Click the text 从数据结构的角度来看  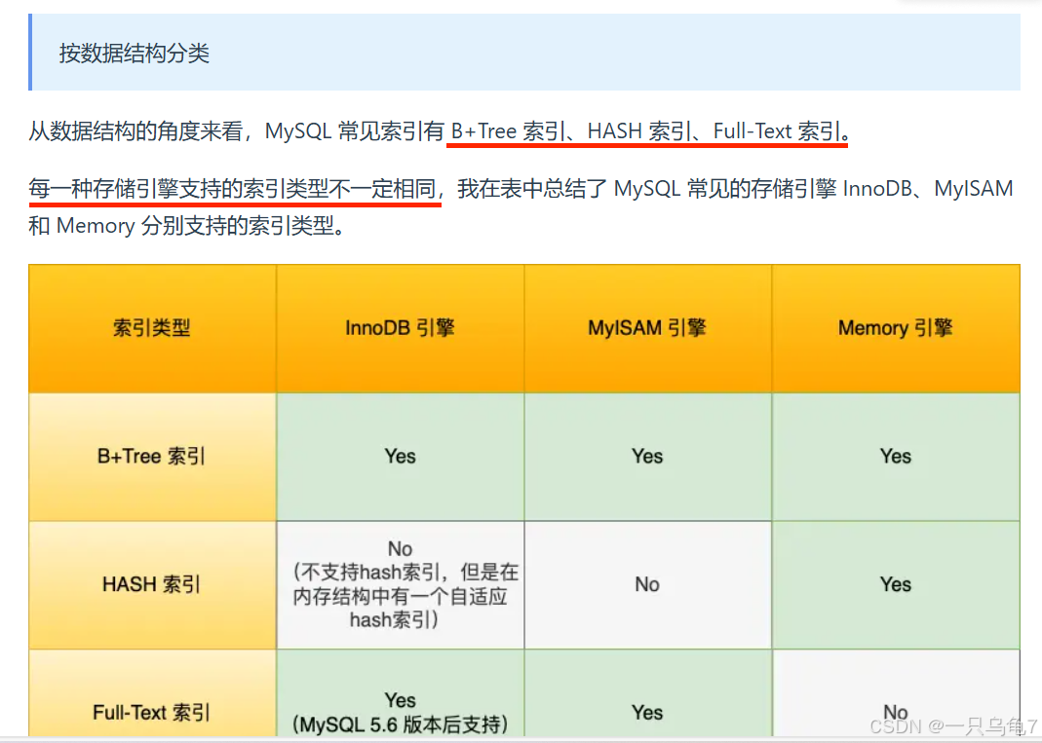(135, 130)
